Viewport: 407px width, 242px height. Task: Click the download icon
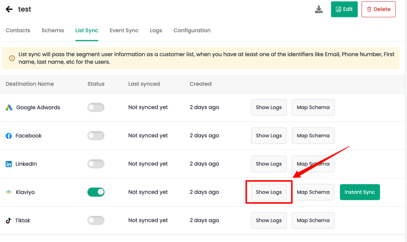(319, 10)
